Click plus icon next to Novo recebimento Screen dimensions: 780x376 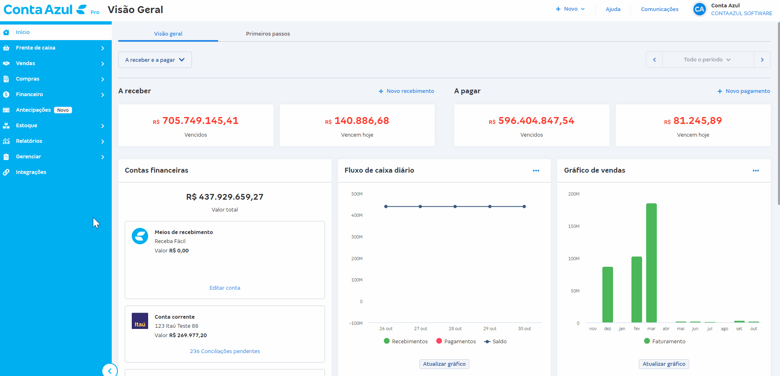(381, 91)
